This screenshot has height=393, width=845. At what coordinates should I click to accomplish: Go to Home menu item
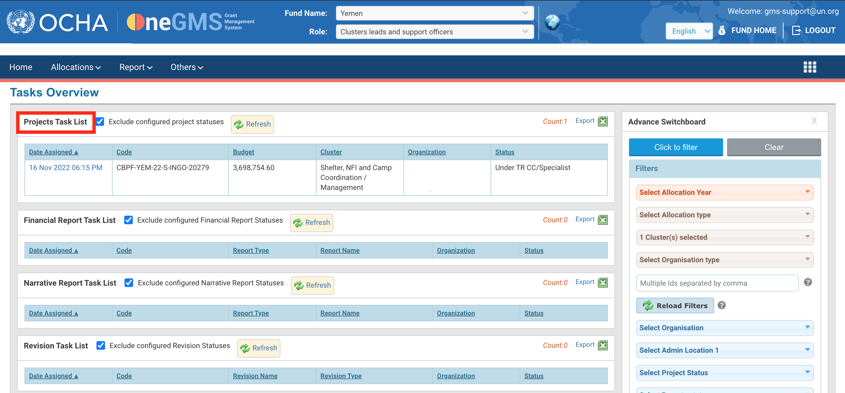(21, 67)
